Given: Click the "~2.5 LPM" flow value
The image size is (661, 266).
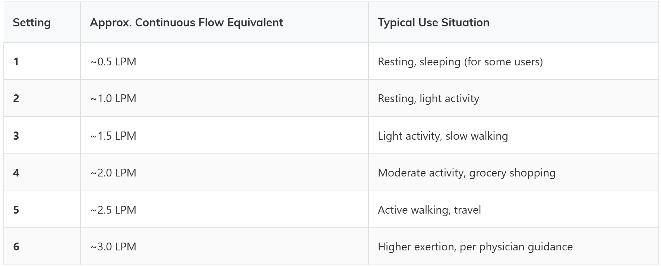Looking at the screenshot, I should tap(113, 210).
